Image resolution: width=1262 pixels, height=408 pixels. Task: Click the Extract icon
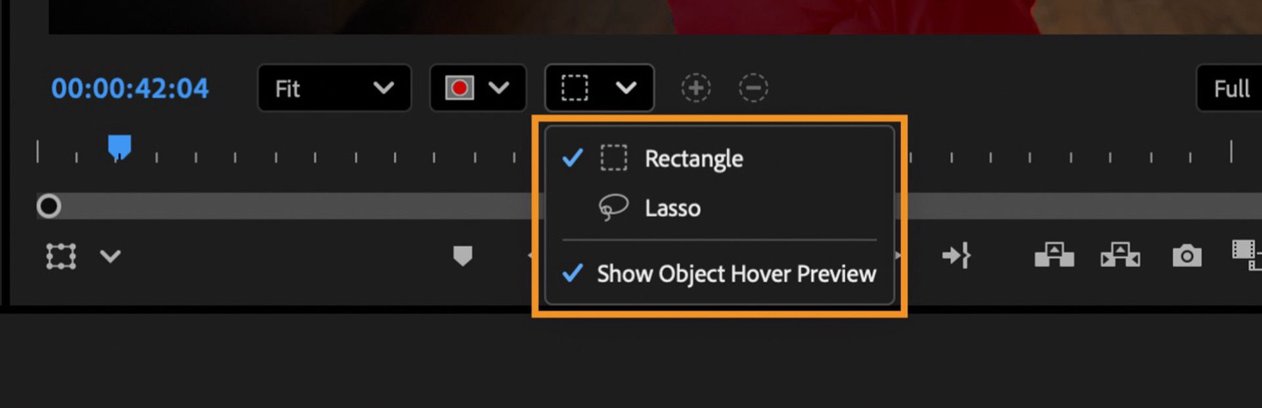click(x=1121, y=256)
